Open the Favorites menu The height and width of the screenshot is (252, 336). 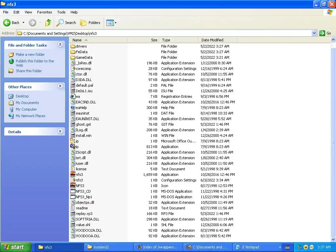tap(45, 12)
